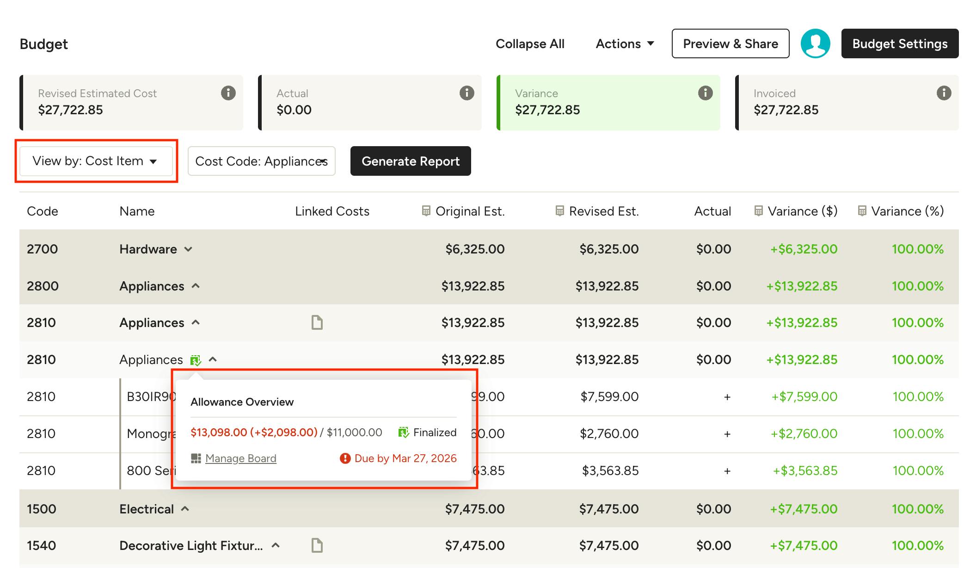Collapse the Appliances allowance item row
This screenshot has width=970, height=568.
(x=213, y=359)
